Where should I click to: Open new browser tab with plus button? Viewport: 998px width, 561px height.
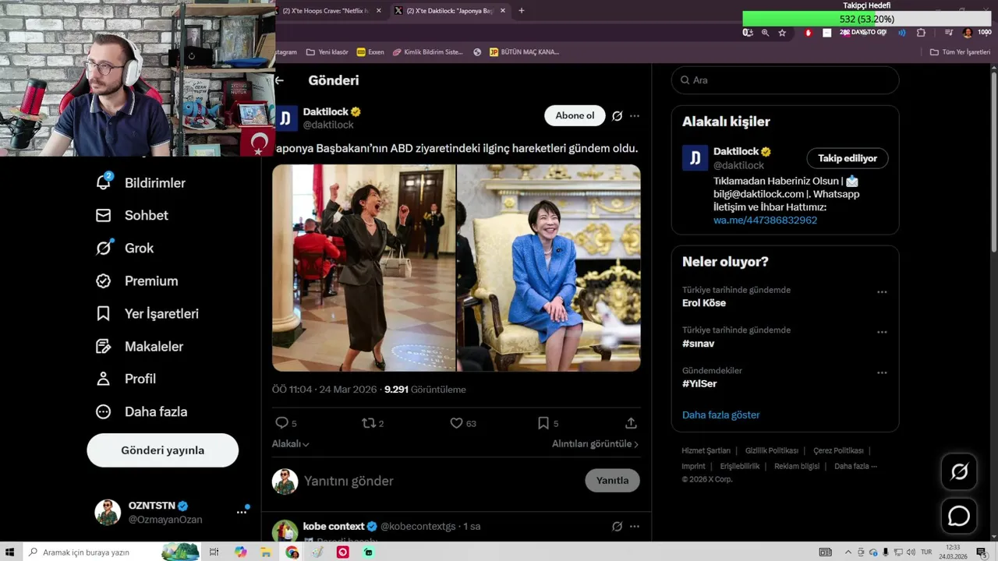pyautogui.click(x=522, y=11)
